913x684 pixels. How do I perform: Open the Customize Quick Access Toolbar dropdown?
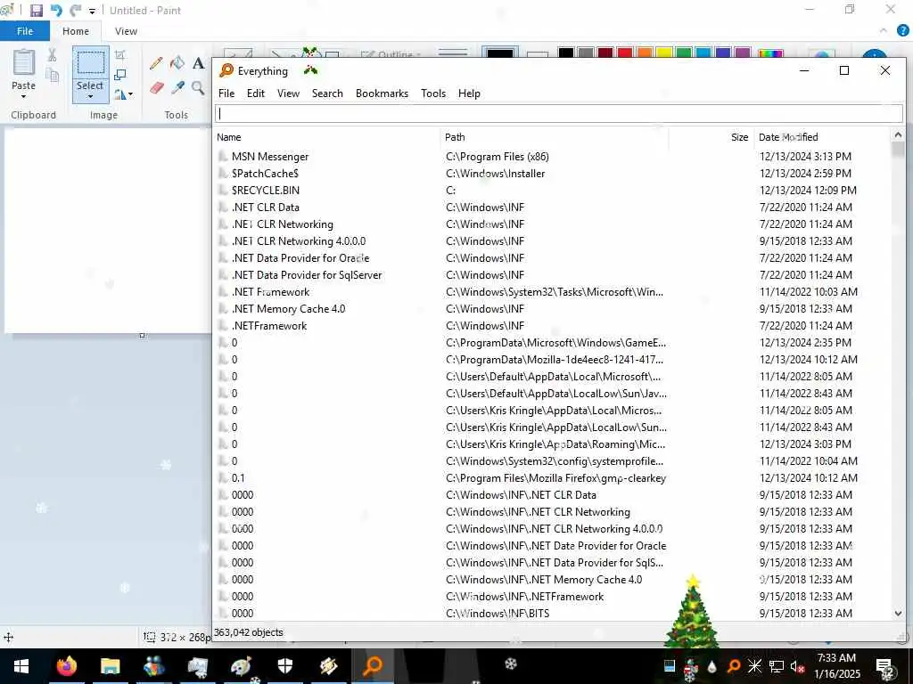(92, 11)
